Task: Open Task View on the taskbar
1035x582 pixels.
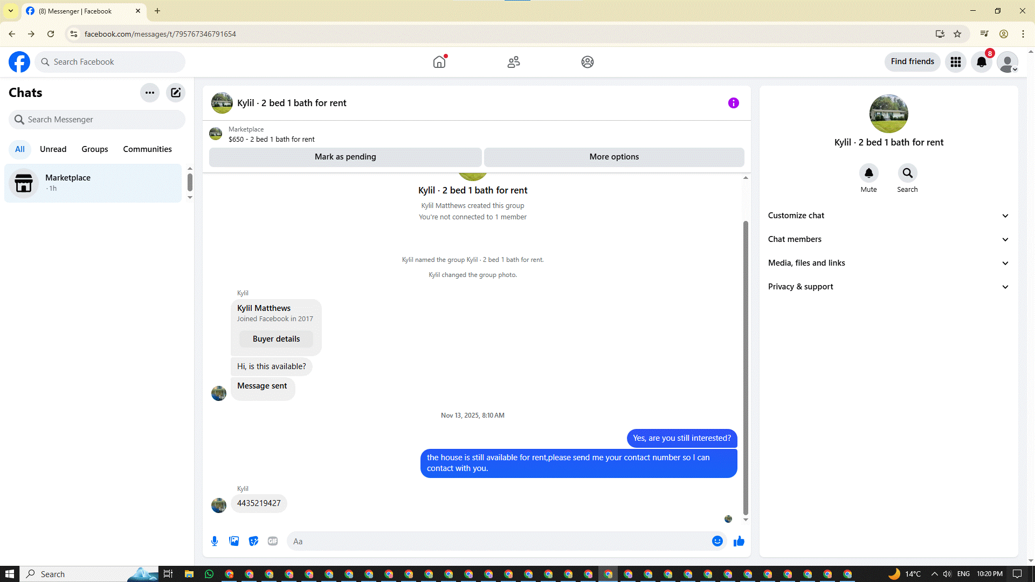Action: [168, 574]
